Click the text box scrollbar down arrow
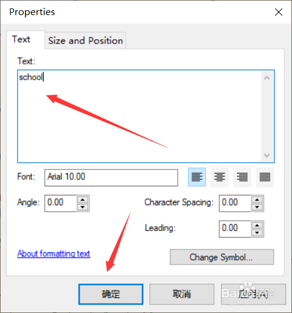Image resolution: width=292 pixels, height=313 pixels. (x=267, y=155)
